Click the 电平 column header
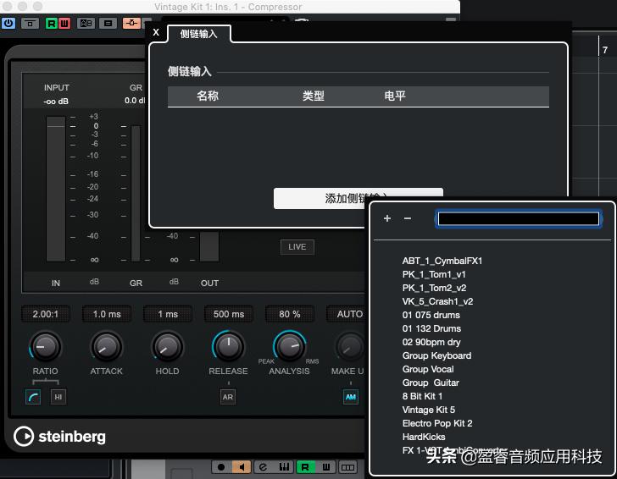Image resolution: width=617 pixels, height=479 pixels. coord(395,96)
